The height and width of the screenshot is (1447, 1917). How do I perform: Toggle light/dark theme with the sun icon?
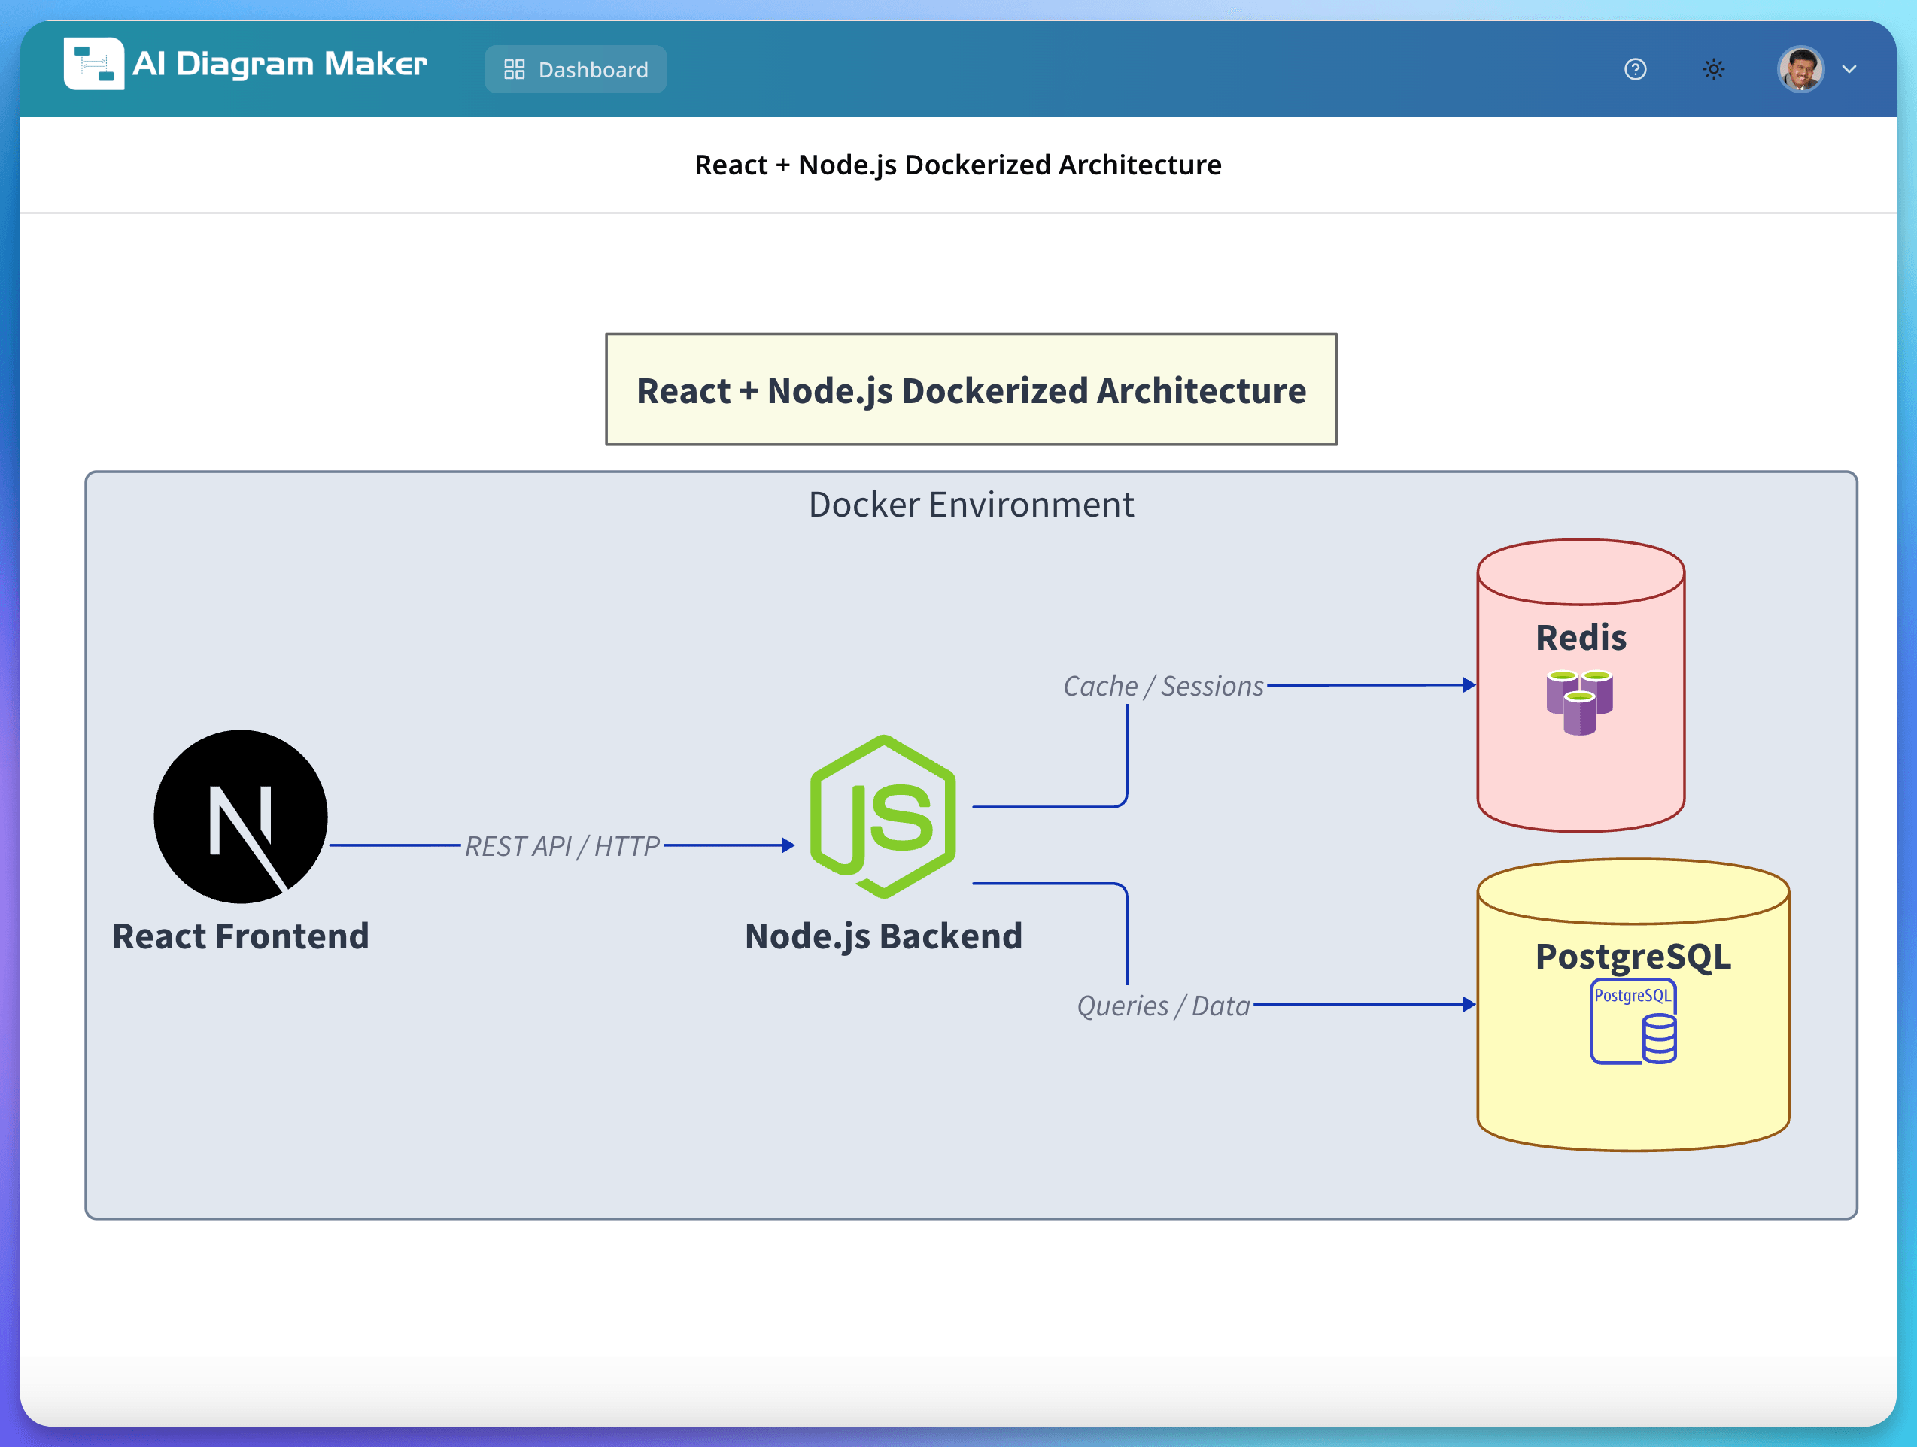click(1713, 69)
